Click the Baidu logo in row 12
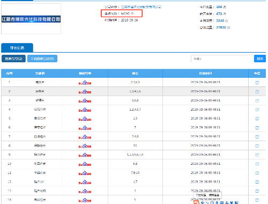 pyautogui.click(x=85, y=182)
